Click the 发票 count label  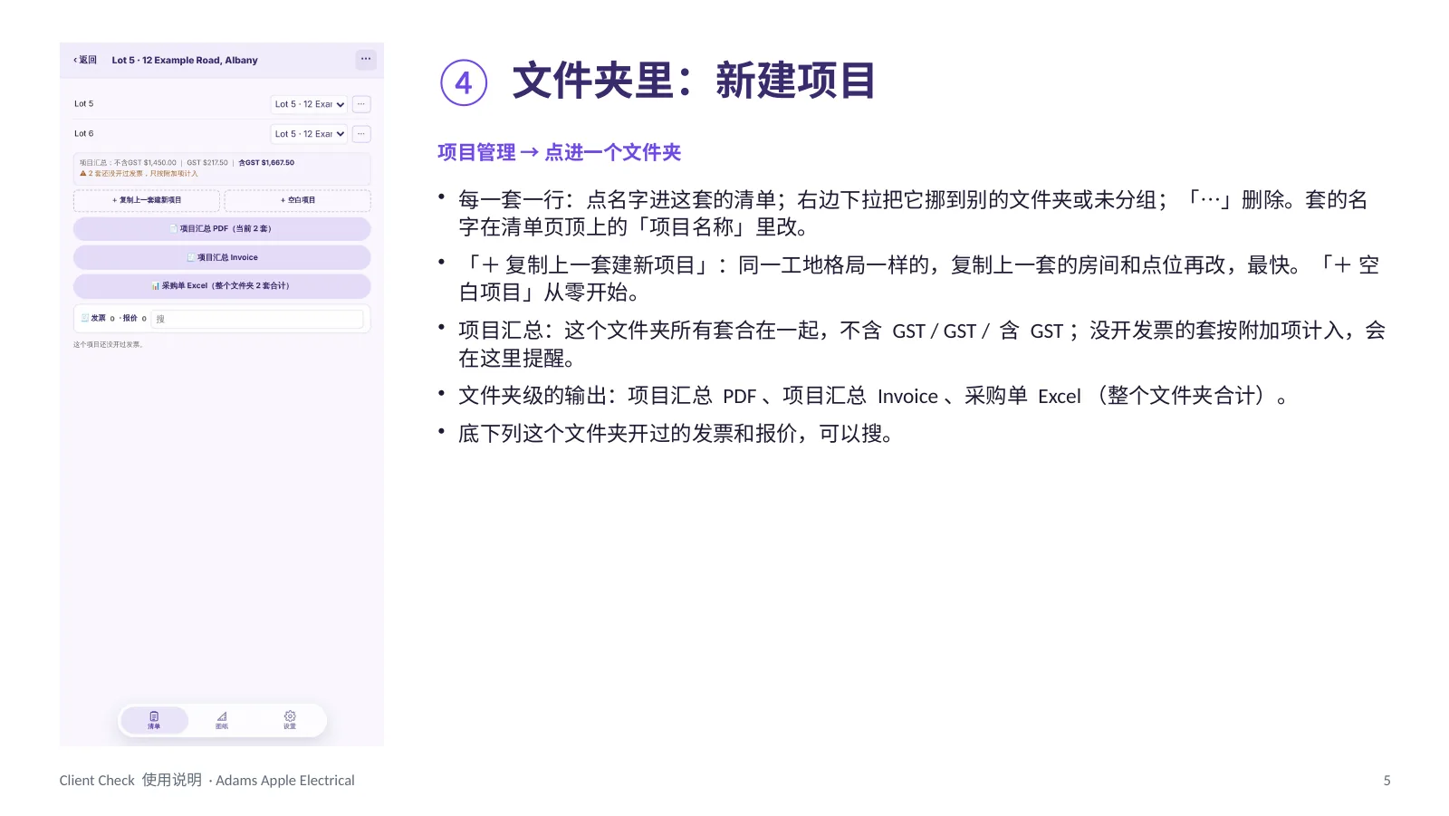click(98, 319)
